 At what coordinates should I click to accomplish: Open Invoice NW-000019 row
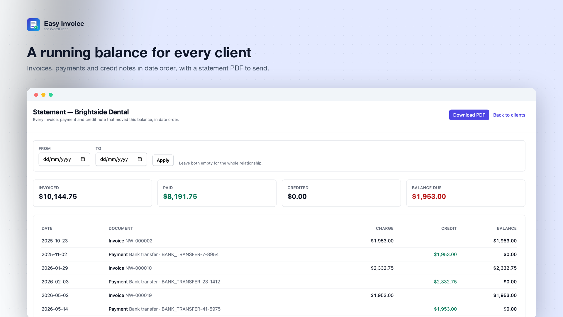pyautogui.click(x=279, y=295)
